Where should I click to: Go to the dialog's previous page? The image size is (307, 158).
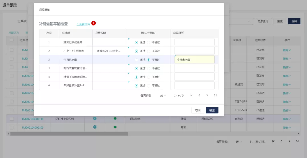(x=199, y=95)
